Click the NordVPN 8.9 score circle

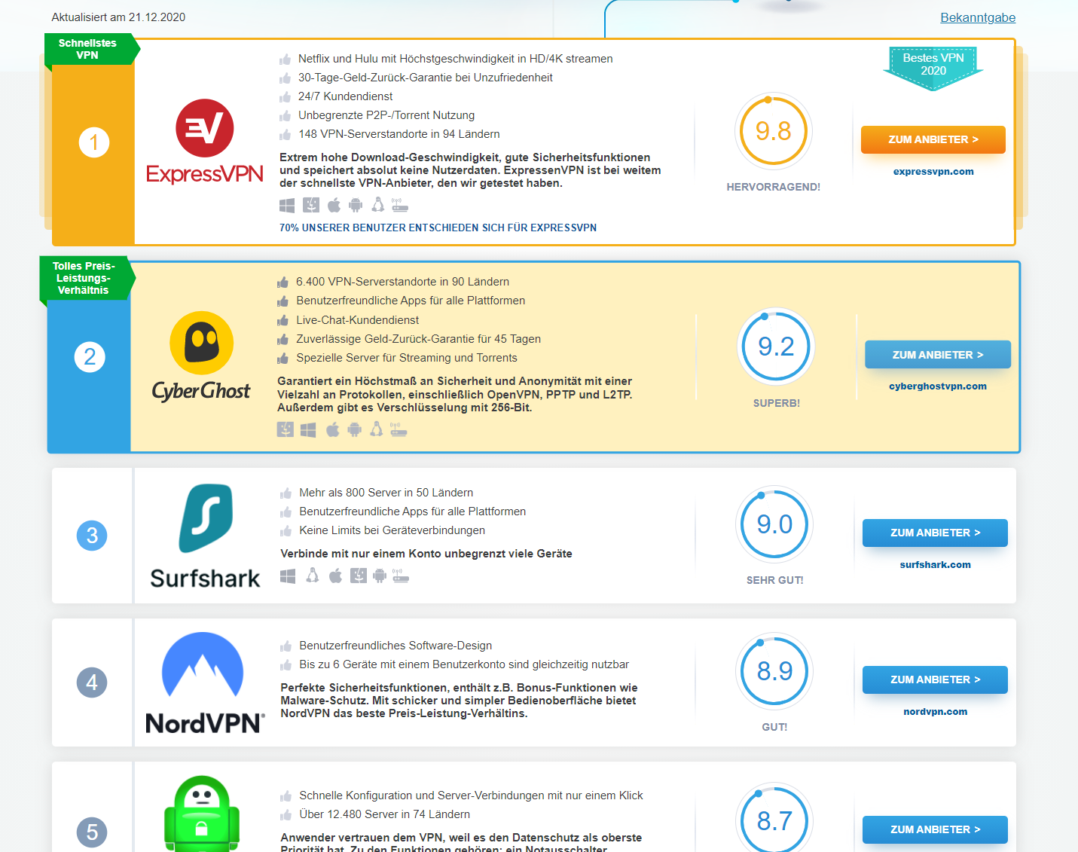[x=774, y=671]
